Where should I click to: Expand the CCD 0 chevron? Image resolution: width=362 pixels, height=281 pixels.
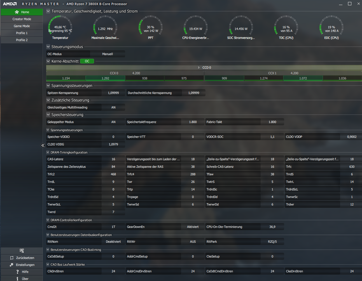[199, 68]
